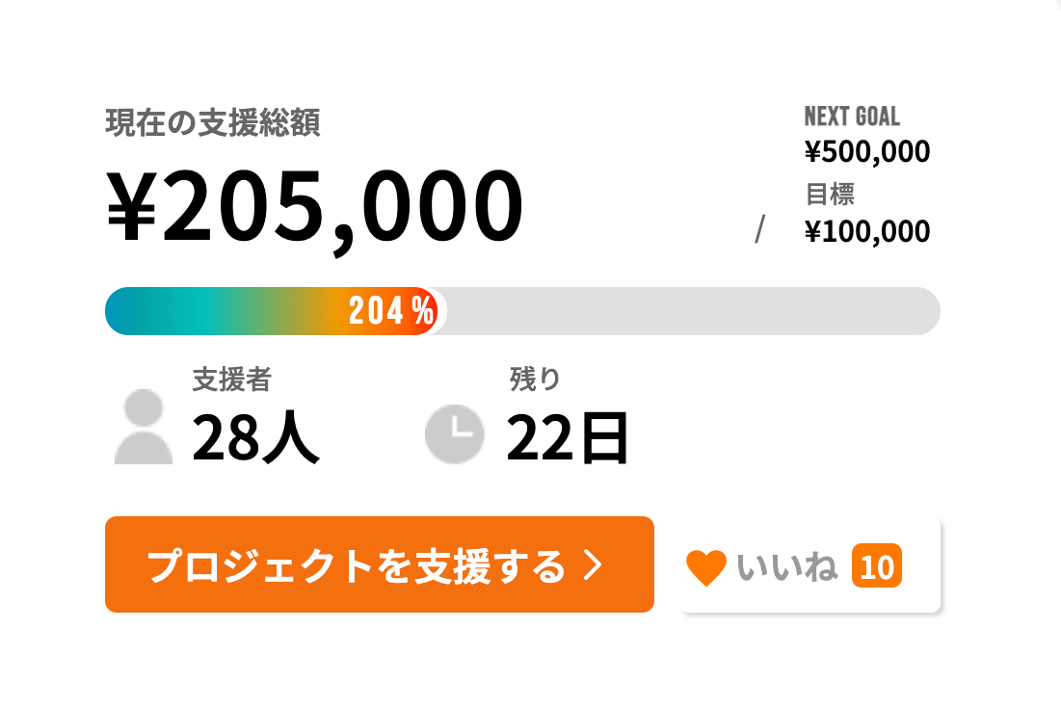The image size is (1061, 707).
Task: Click the gray clock icon
Action: click(454, 433)
